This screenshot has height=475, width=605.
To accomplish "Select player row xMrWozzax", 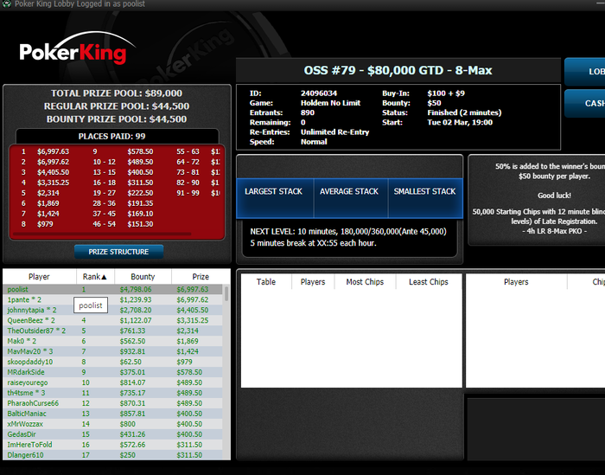I will pos(112,424).
